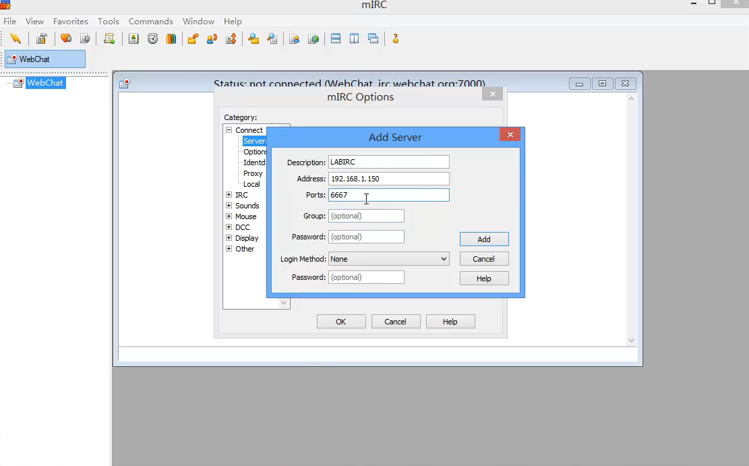Open the Address book toolbar icon

(x=133, y=38)
